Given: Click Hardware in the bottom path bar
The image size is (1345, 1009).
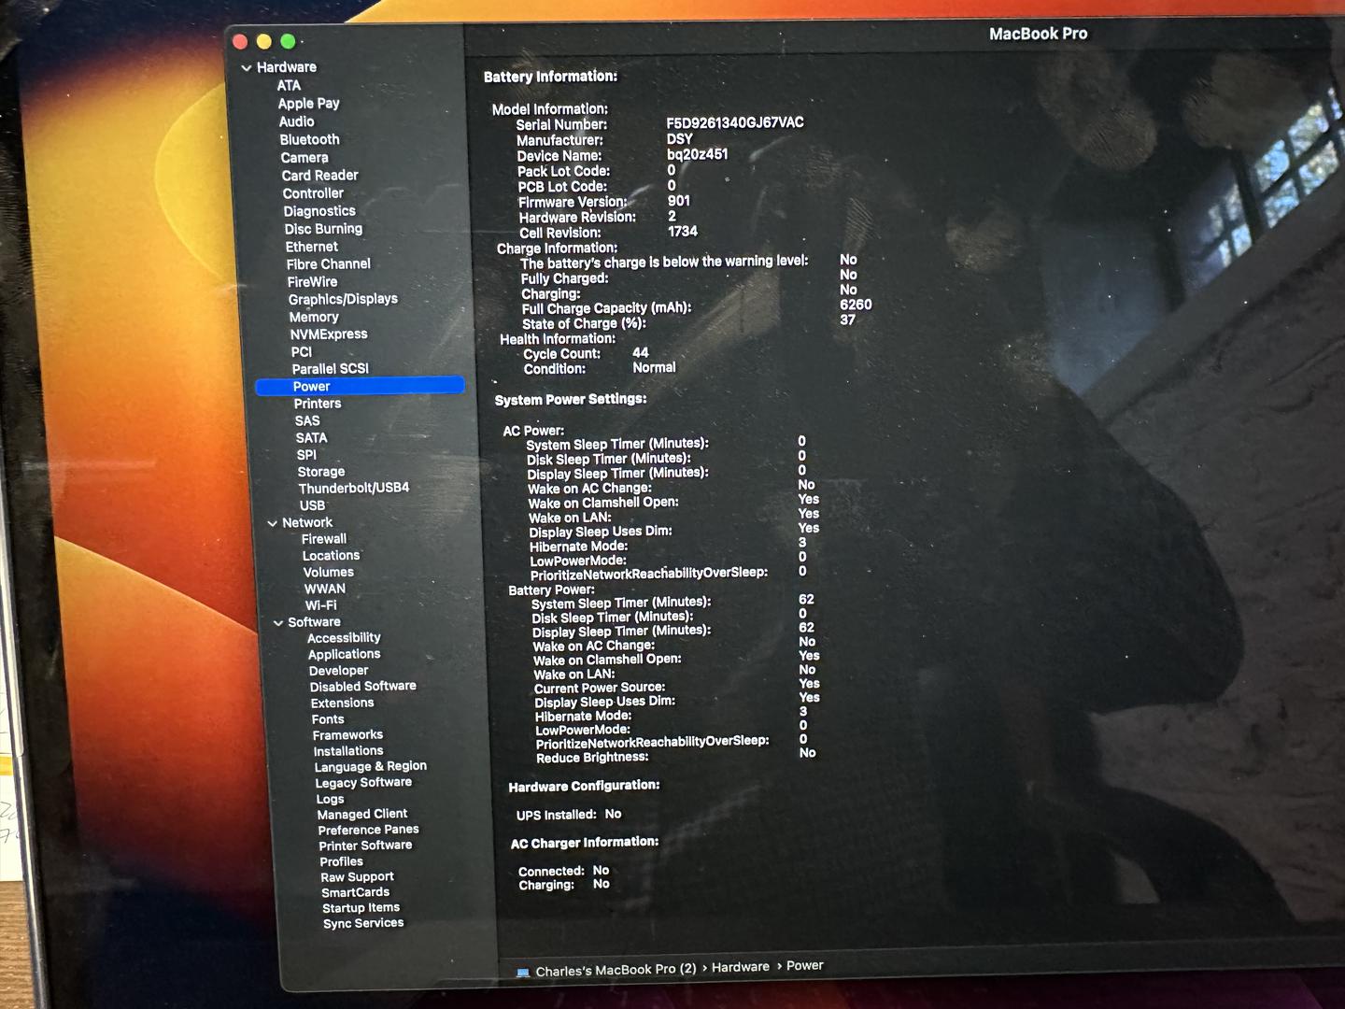Looking at the screenshot, I should pyautogui.click(x=741, y=967).
